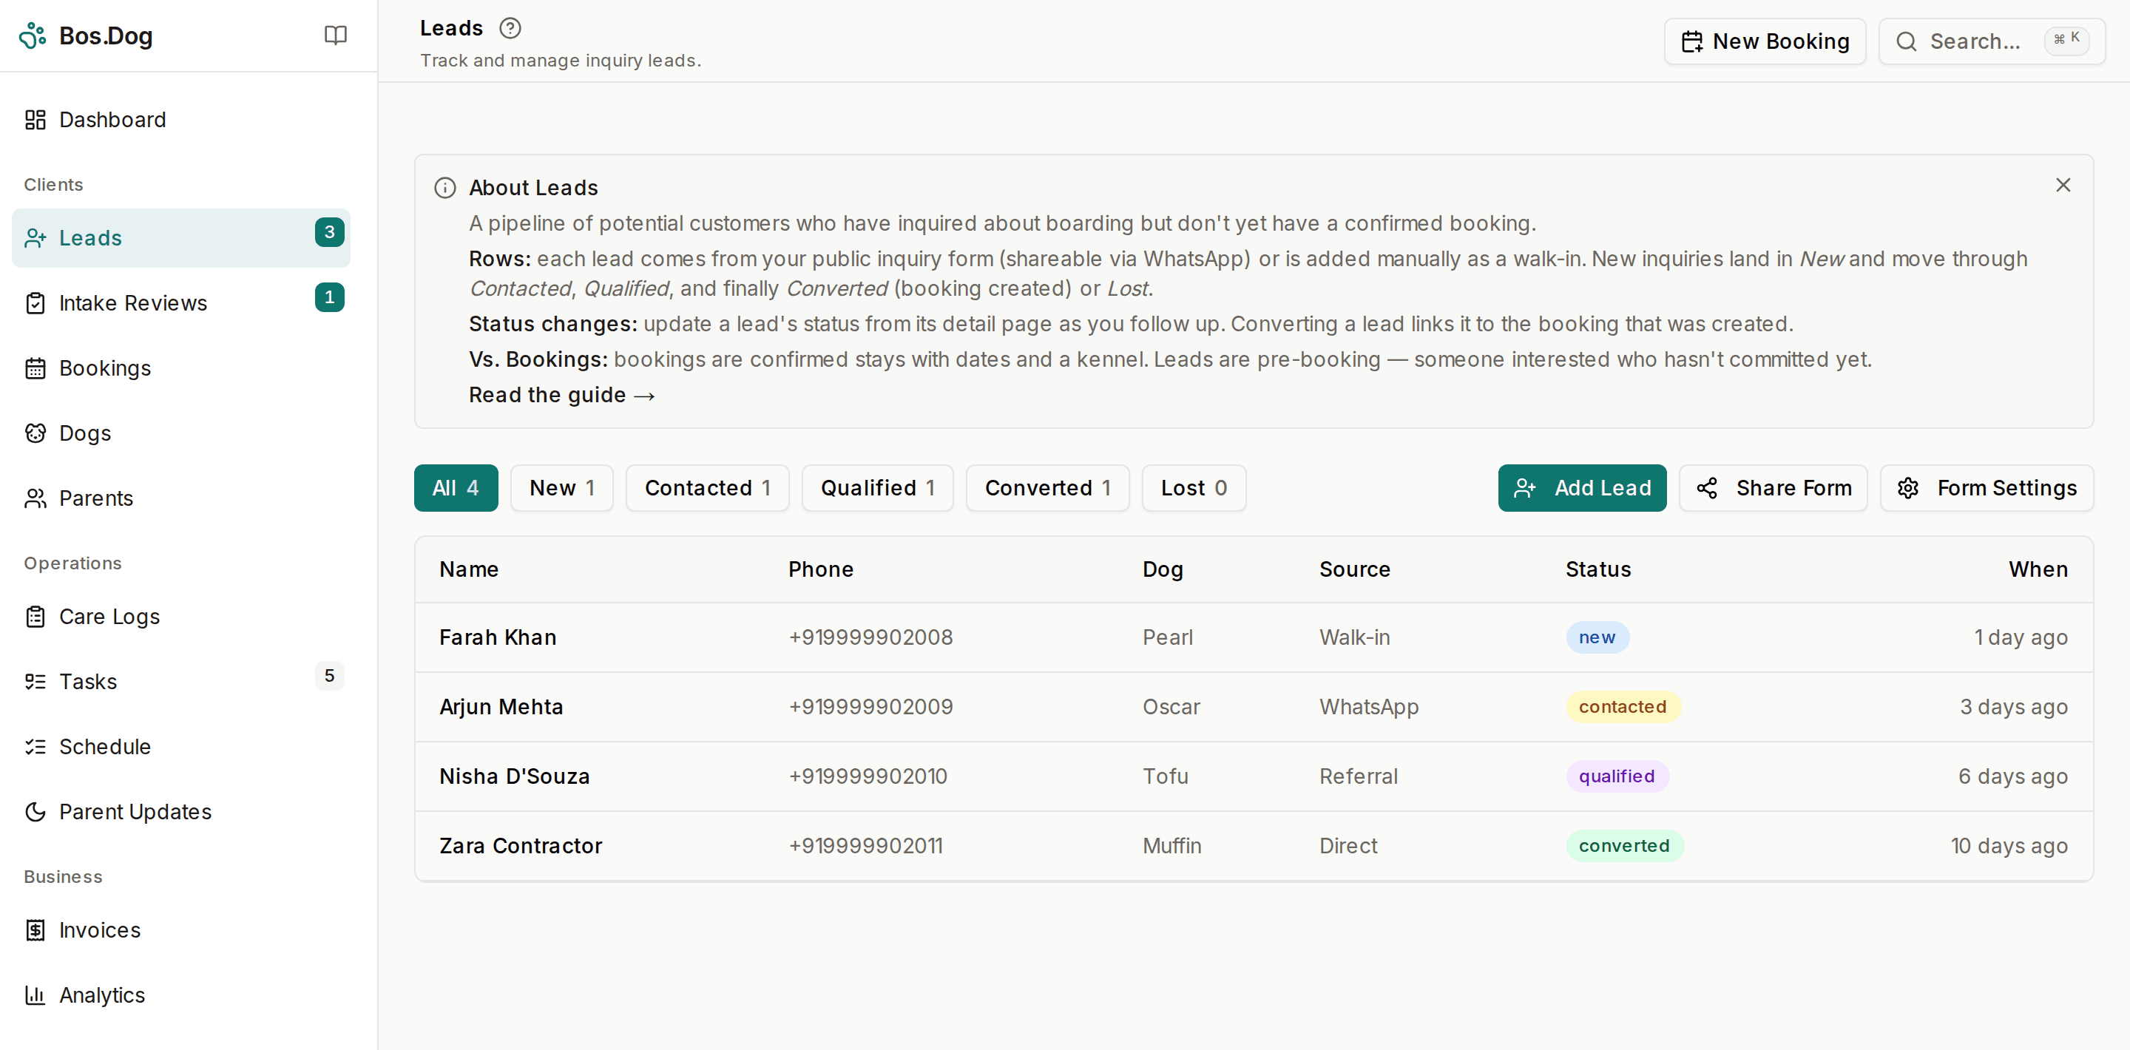The height and width of the screenshot is (1050, 2130).
Task: Follow the Read the guide link
Action: click(561, 396)
